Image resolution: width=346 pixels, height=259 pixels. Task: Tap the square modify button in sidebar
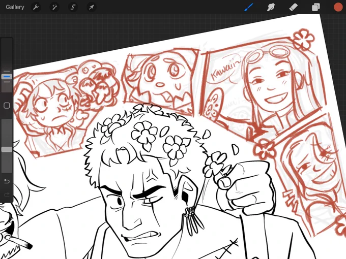tap(7, 106)
